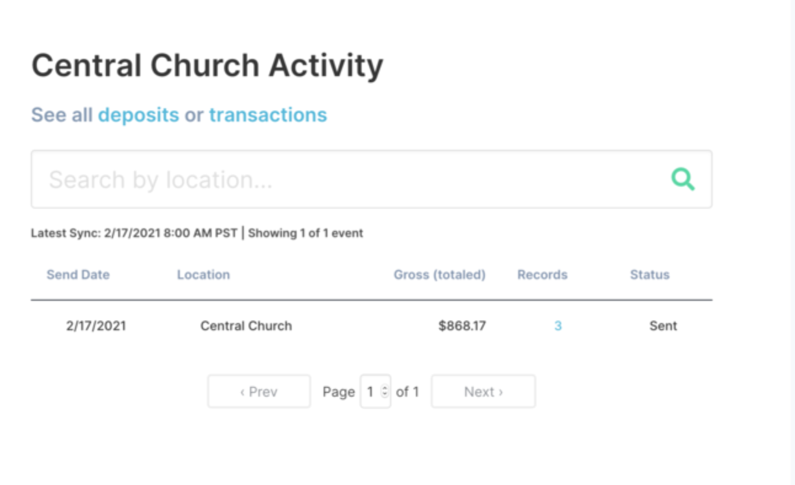This screenshot has width=795, height=485.
Task: Sort by the Location column header
Action: pos(203,275)
